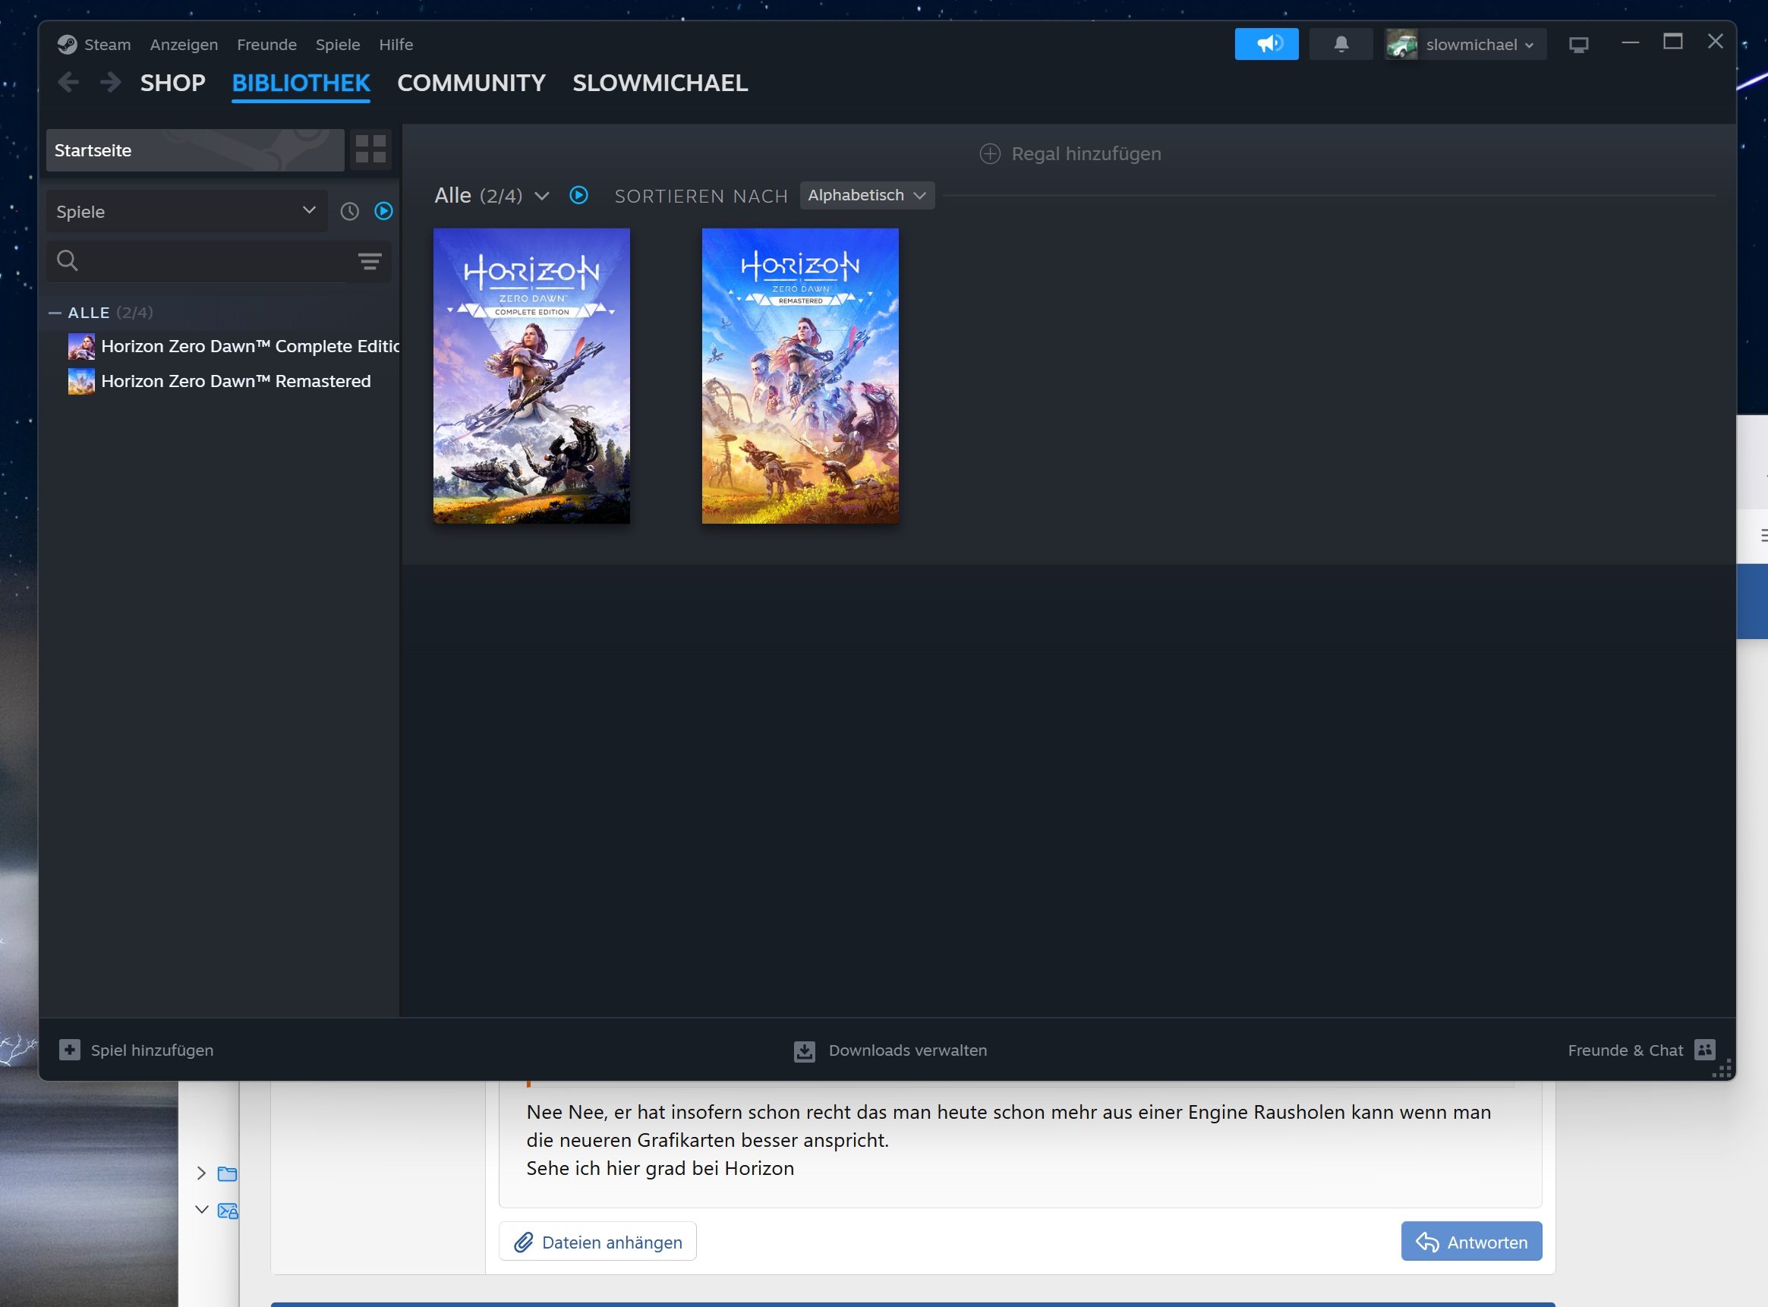Click Regal hinzufügen
The width and height of the screenshot is (1768, 1307).
(x=1070, y=153)
